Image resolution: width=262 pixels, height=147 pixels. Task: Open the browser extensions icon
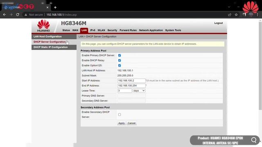[244, 15]
